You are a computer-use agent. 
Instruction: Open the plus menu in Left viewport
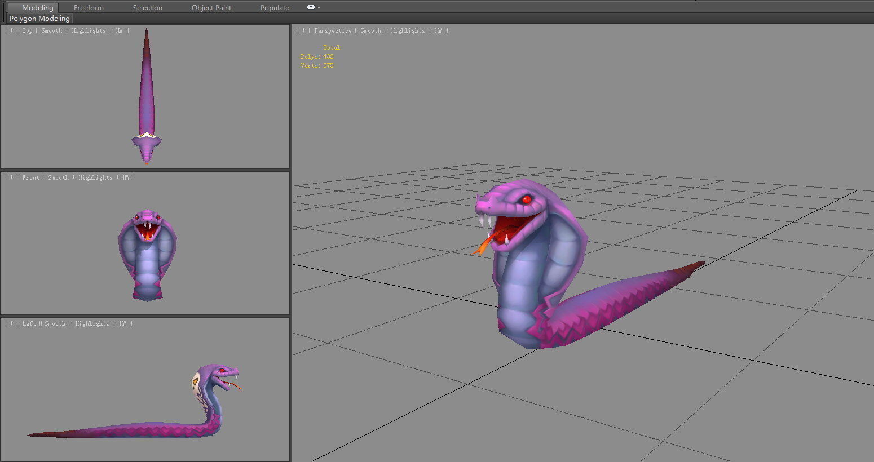coord(12,324)
